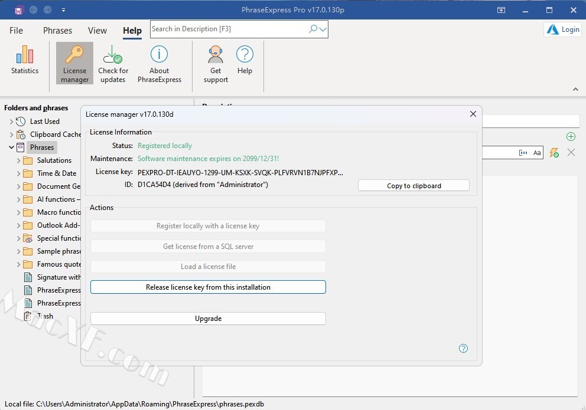This screenshot has width=586, height=410.
Task: Click the Macro functions folder icon
Action: coord(28,212)
